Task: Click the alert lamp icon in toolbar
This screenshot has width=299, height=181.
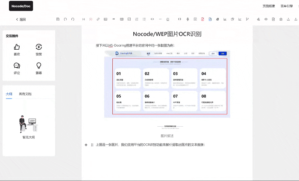Action: tap(168, 19)
